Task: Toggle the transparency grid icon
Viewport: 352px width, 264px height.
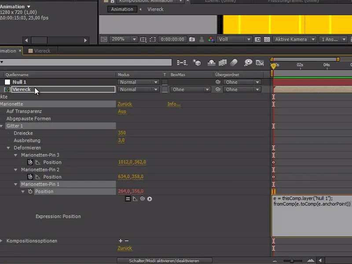Action: pyautogui.click(x=267, y=40)
